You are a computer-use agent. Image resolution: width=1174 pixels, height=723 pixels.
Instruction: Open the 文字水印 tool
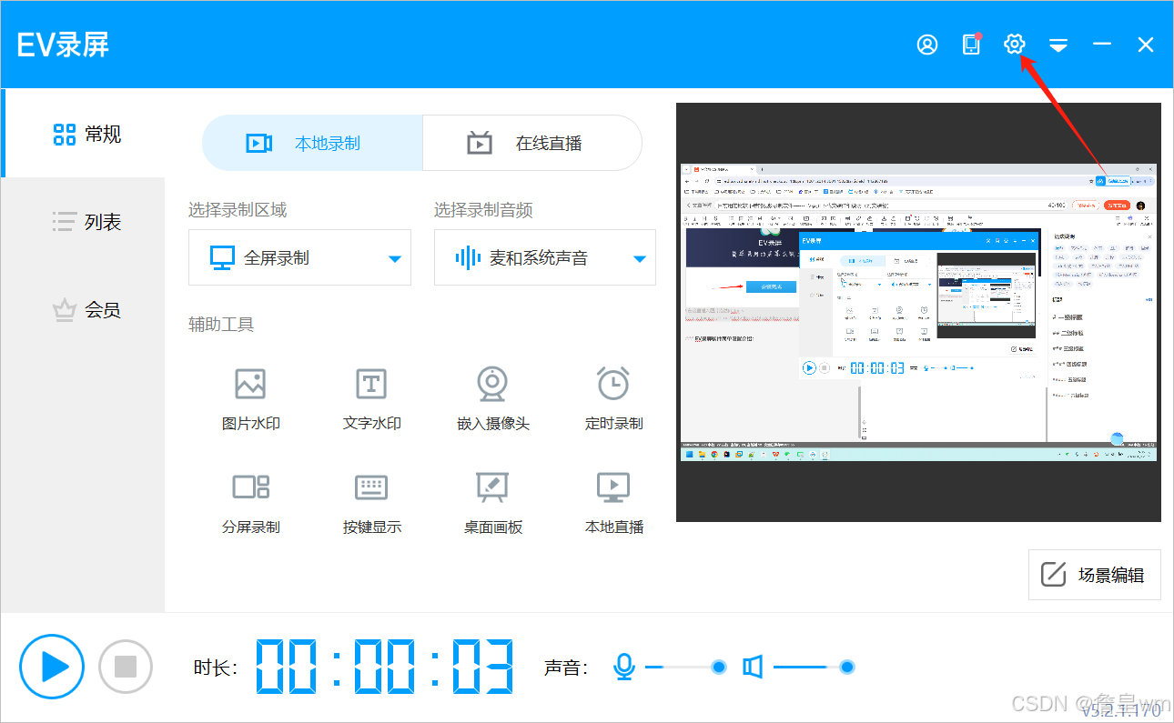pyautogui.click(x=371, y=398)
